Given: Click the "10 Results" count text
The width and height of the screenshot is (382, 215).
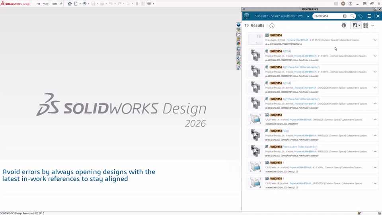Looking at the screenshot, I should pyautogui.click(x=254, y=25).
